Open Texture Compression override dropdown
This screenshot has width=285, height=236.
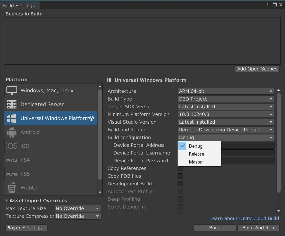[78, 216]
